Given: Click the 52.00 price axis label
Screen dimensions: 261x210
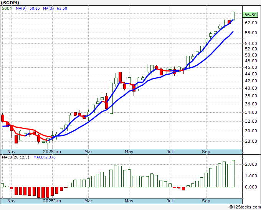Looking at the screenshot, I should point(251,49).
